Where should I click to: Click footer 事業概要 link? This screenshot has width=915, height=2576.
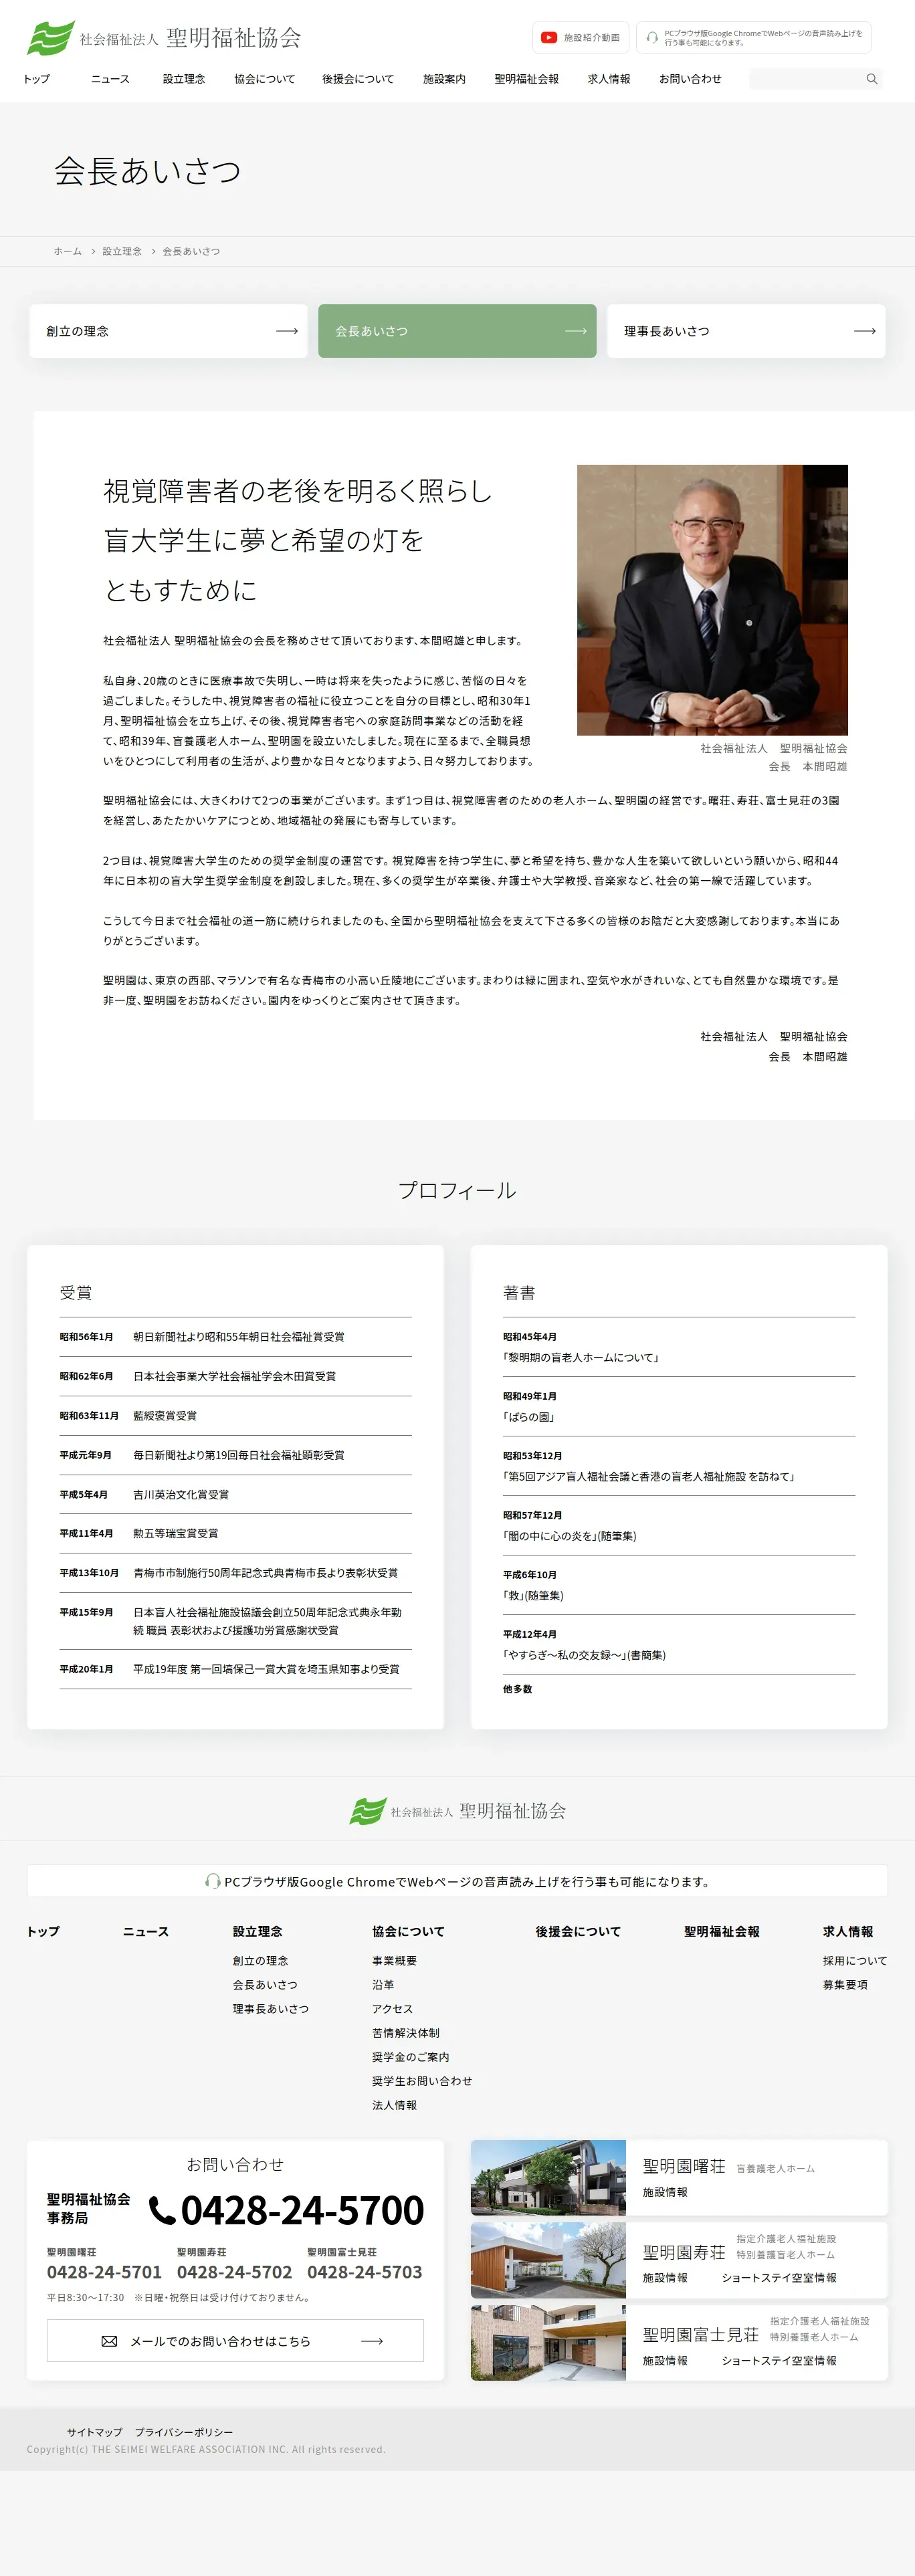[x=394, y=1961]
